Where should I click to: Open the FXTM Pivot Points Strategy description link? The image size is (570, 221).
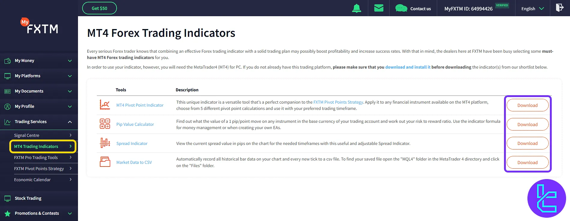[338, 102]
